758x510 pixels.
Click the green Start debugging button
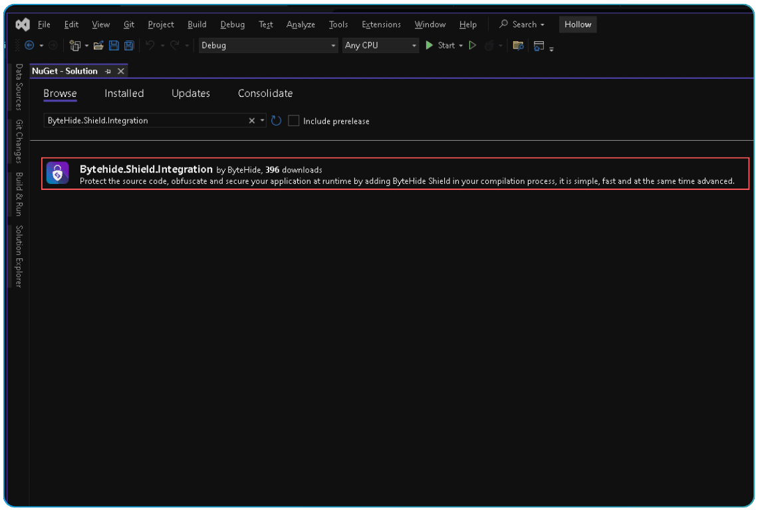[x=440, y=45]
